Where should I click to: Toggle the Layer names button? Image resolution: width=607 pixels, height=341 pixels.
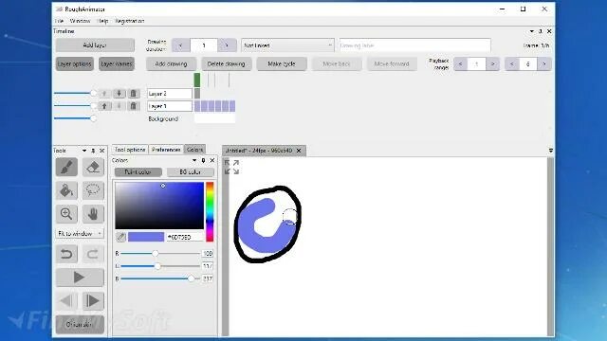tap(117, 63)
